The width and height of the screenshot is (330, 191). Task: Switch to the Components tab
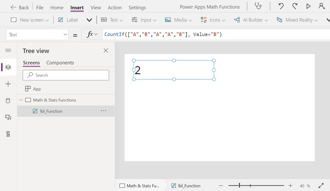pyautogui.click(x=60, y=63)
